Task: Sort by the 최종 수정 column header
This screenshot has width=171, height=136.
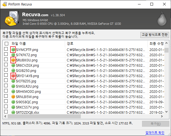Action: coord(156,43)
